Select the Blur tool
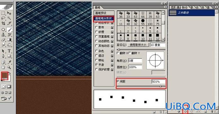This screenshot has height=114, width=219. click(3, 45)
